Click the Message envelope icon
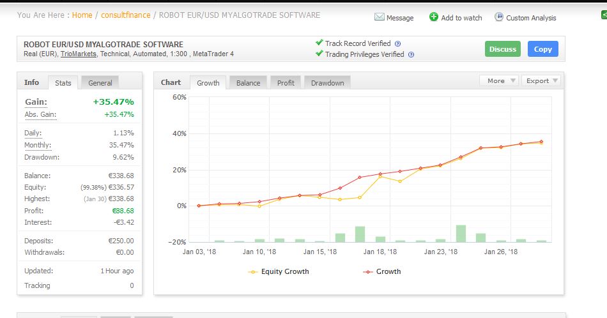 pyautogui.click(x=380, y=17)
